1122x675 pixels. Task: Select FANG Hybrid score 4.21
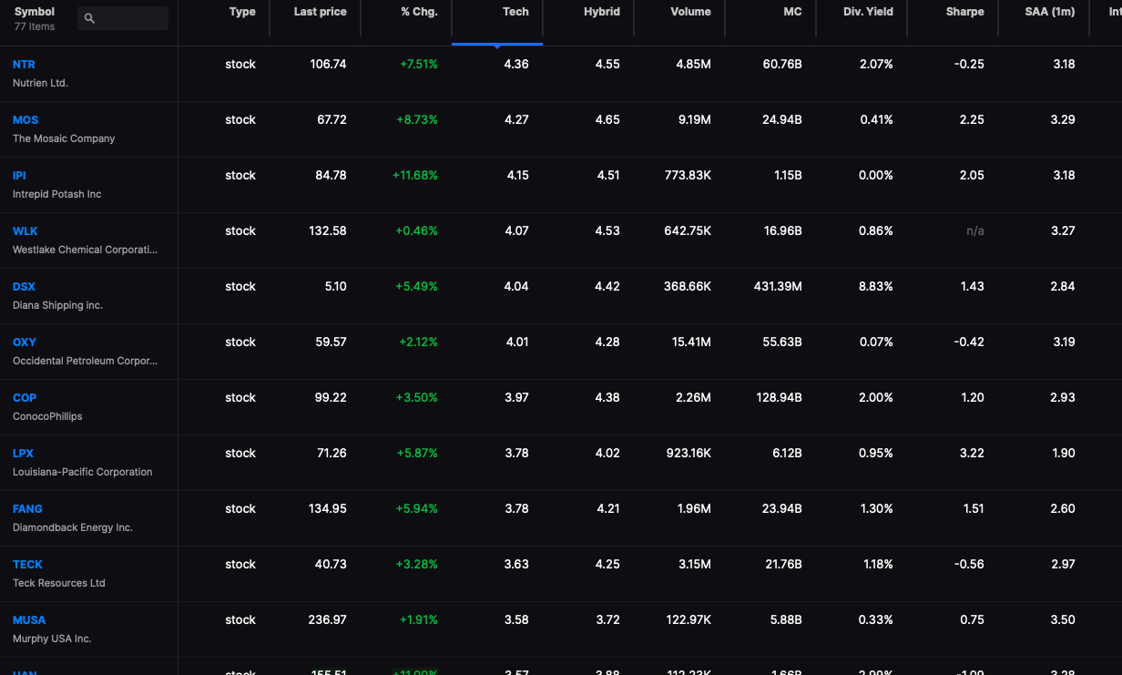[x=607, y=509]
